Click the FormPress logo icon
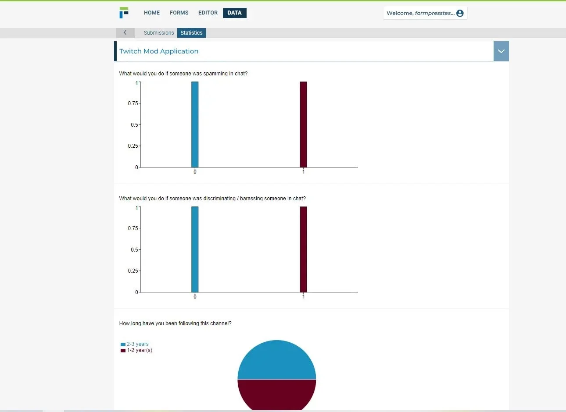566x412 pixels. 124,13
